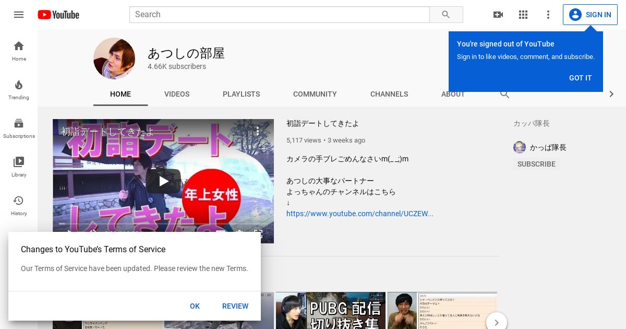Select the HOME channel tab
This screenshot has height=329, width=626.
coord(121,94)
